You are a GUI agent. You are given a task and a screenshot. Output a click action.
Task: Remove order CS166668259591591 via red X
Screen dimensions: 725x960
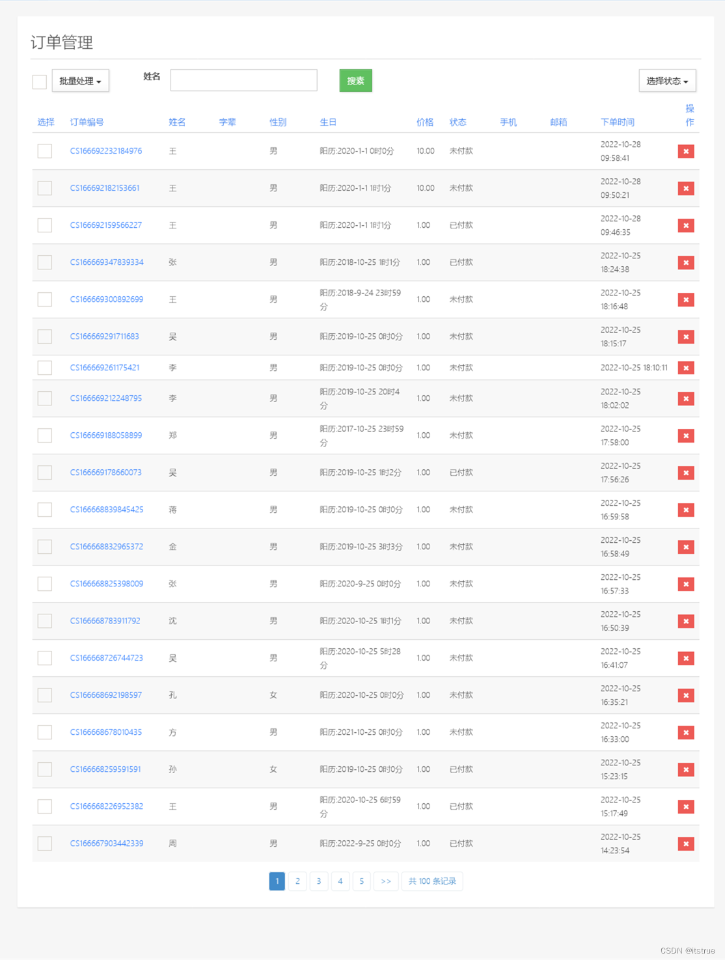click(x=686, y=769)
